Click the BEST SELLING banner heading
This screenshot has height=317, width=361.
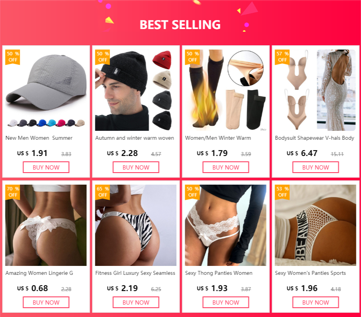tap(180, 25)
